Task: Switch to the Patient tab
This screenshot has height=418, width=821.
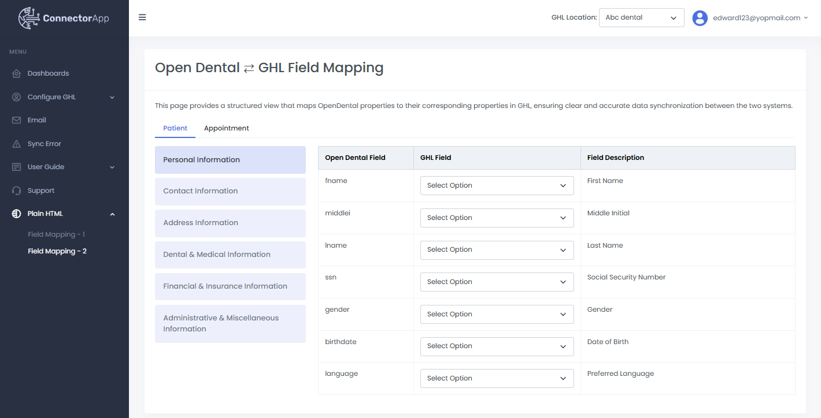Action: [x=175, y=128]
